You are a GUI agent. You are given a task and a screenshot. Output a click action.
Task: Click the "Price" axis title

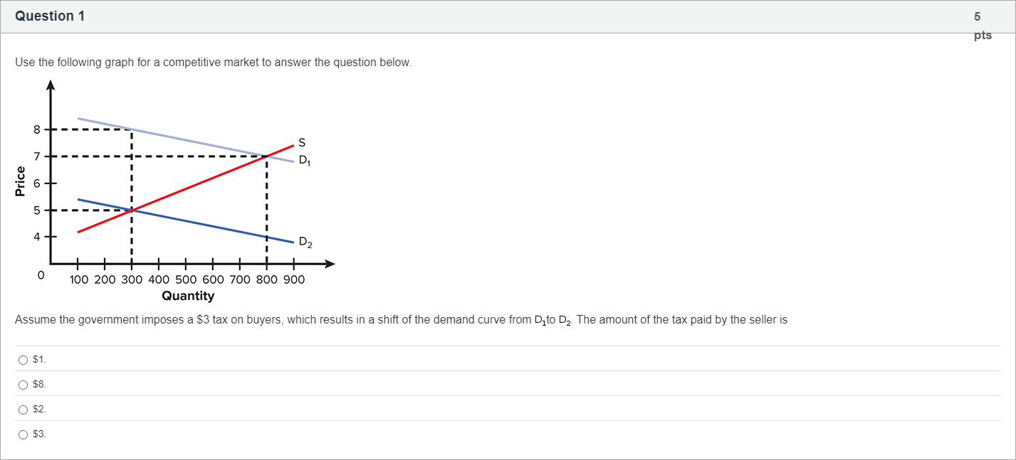(x=21, y=181)
